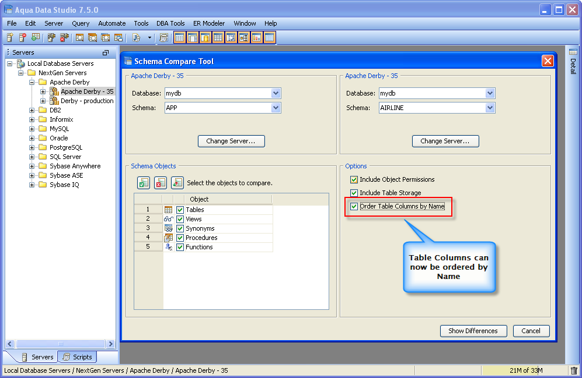Click the scroll-shaped icon left of the orange toolbar group
Viewport: 582px width, 378px height.
pyautogui.click(x=163, y=37)
